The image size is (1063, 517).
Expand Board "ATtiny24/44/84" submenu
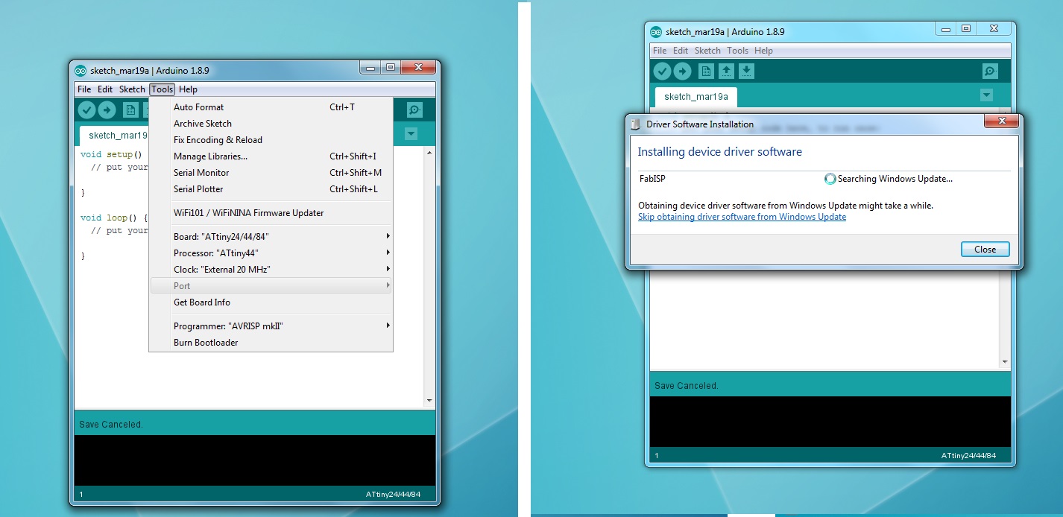point(271,237)
